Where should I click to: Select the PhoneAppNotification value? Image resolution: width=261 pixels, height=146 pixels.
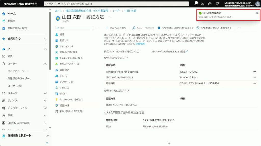point(155,127)
